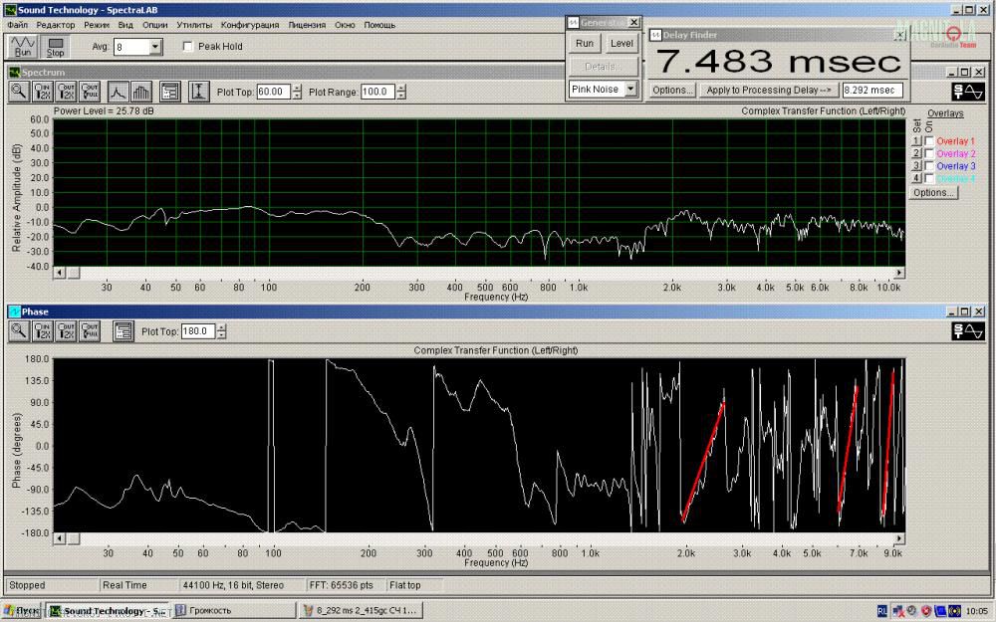Select the magnifier zoom tool in Spectrum toolbar
996x622 pixels.
(19, 92)
